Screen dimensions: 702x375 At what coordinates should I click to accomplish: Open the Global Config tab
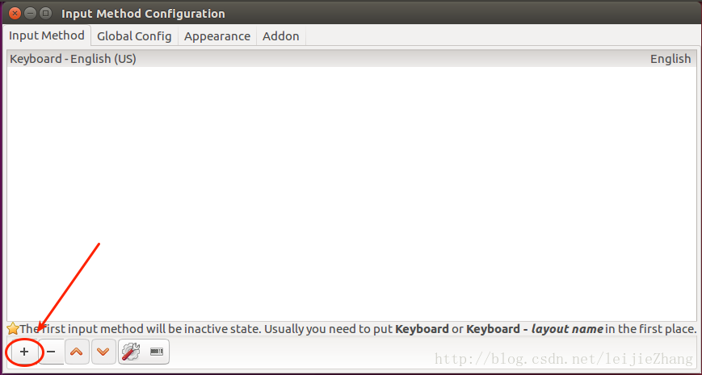click(x=134, y=36)
